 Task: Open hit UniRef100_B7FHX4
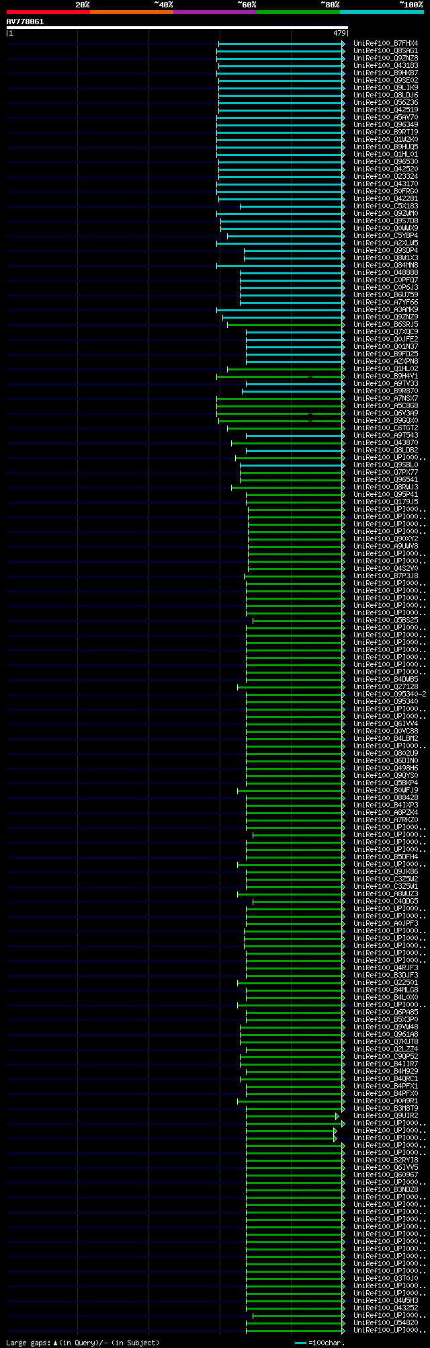pyautogui.click(x=386, y=43)
